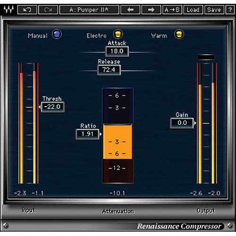Viewport: 236px width, 236px height.
Task: Toggle the Warm character button
Action: pos(179,34)
